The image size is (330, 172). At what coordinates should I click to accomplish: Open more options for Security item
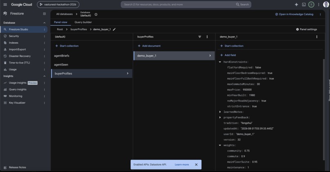pos(44,36)
